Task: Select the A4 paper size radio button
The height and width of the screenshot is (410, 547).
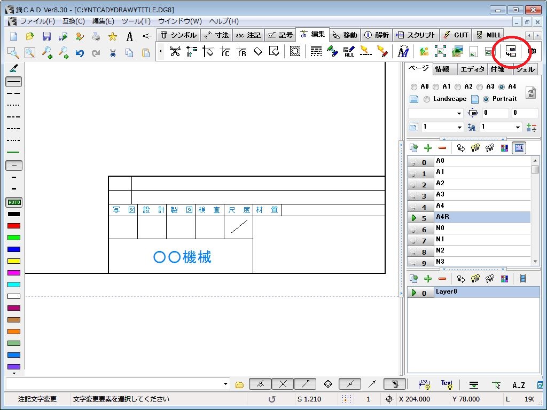Action: (x=502, y=87)
